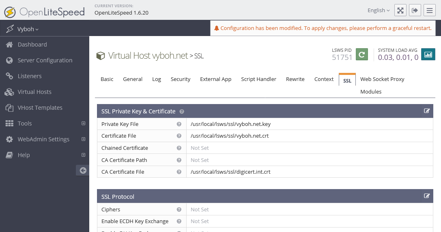The image size is (441, 232).
Task: Click OpenLiteSpeed 1.6.20 version text
Action: point(121,13)
